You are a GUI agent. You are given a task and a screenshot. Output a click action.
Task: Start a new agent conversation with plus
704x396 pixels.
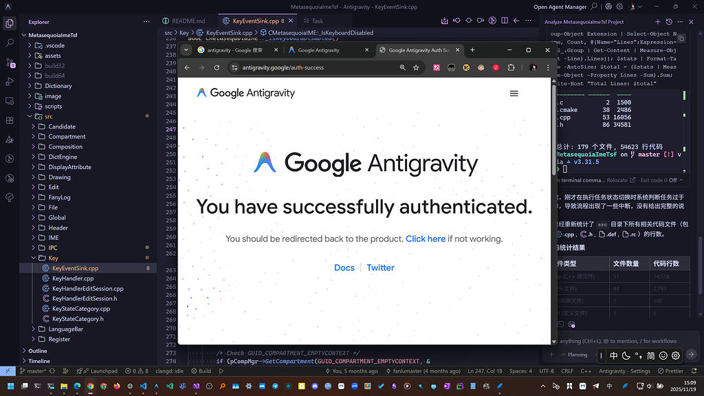point(658,21)
